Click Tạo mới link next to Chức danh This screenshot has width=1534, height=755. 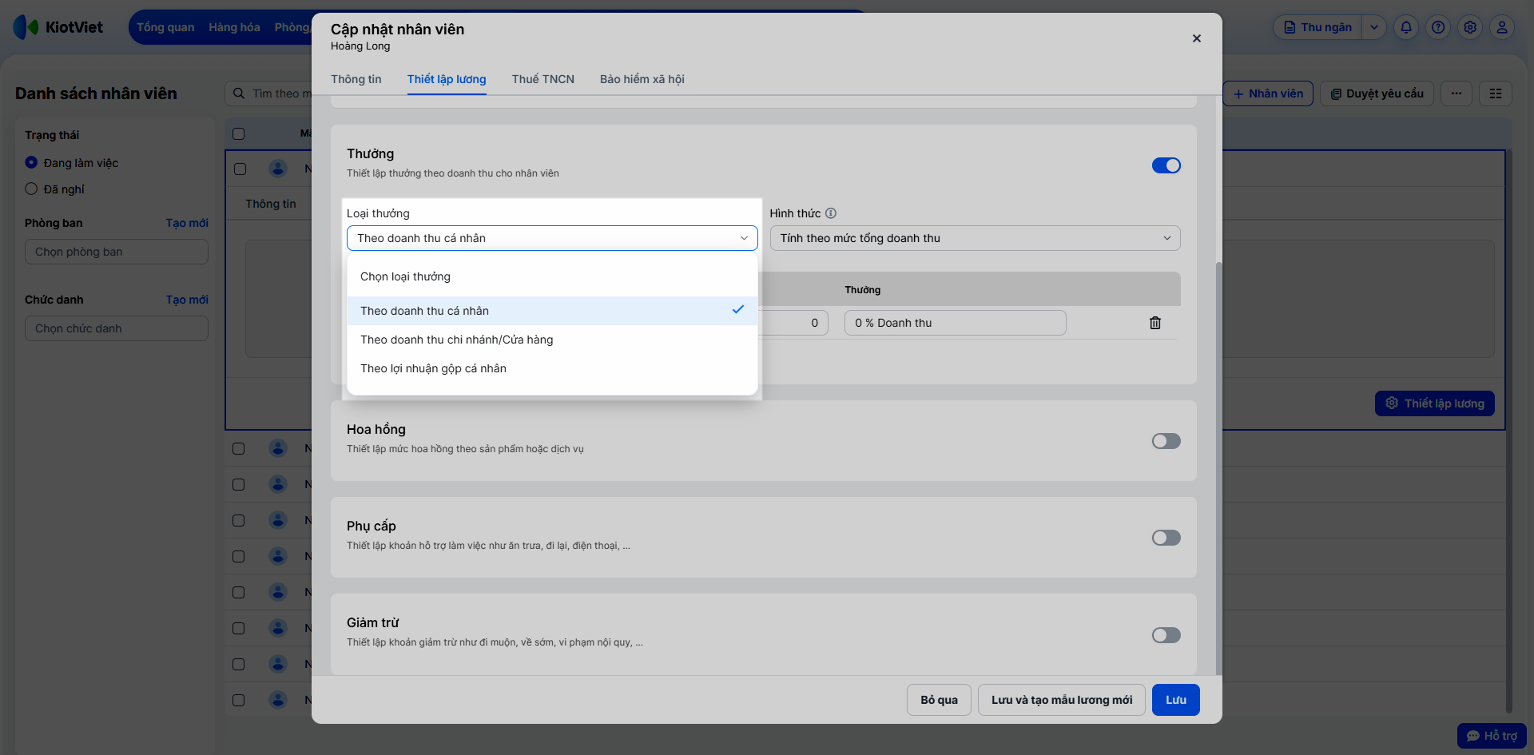187,300
